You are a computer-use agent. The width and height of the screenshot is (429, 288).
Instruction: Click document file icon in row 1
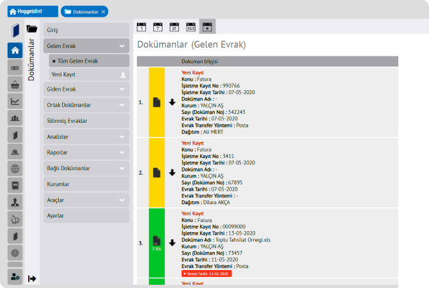[157, 102]
